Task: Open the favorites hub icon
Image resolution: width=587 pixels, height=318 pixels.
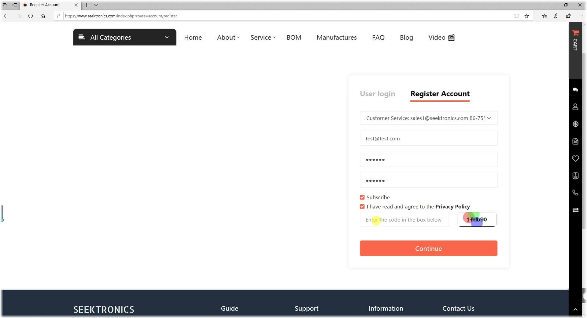Action: point(544,16)
